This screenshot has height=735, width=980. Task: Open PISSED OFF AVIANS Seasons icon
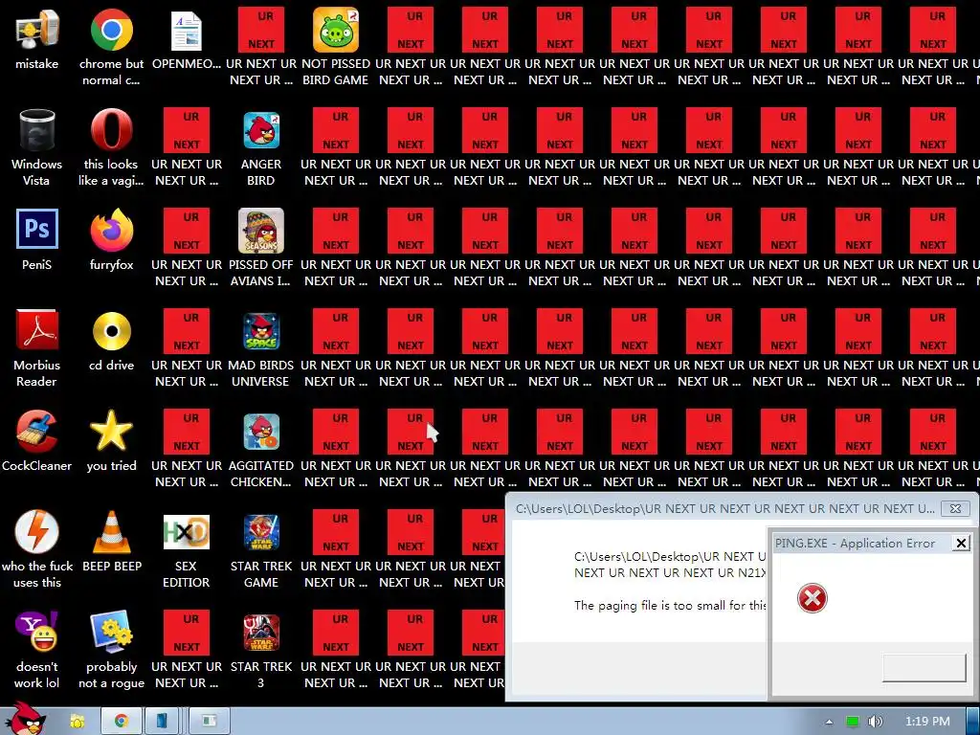pyautogui.click(x=261, y=231)
